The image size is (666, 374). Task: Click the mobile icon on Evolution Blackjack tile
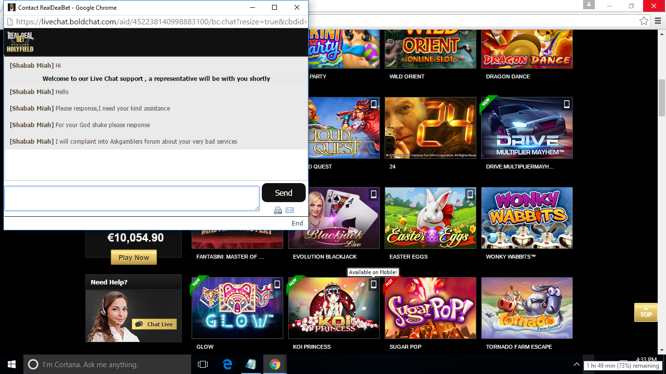(x=373, y=194)
